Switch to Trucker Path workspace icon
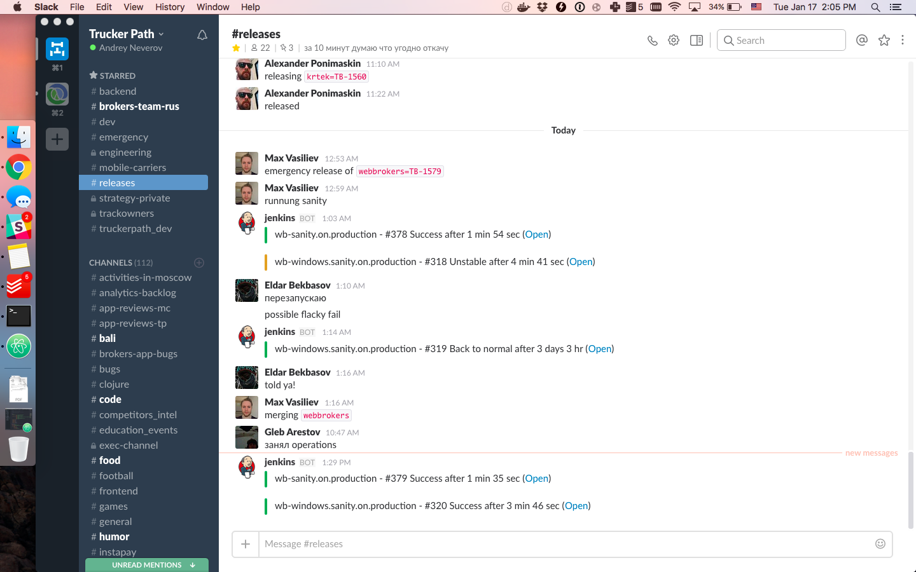The height and width of the screenshot is (572, 916). [57, 49]
